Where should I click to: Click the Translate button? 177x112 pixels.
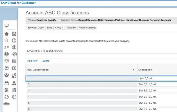click(71, 28)
